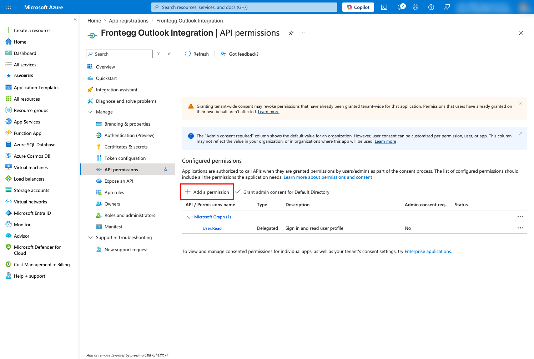Screen dimensions: 534x359
Task: Dismiss the tenant-wide consent warning banner
Action: [521, 103]
